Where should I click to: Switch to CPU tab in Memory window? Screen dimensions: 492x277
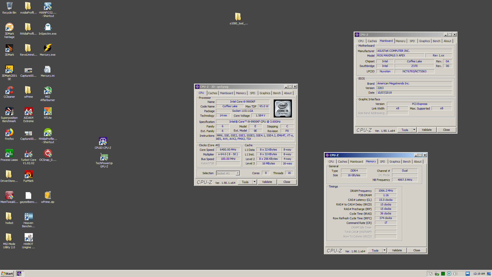click(331, 162)
